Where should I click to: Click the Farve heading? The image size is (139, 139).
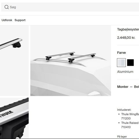(x=121, y=53)
